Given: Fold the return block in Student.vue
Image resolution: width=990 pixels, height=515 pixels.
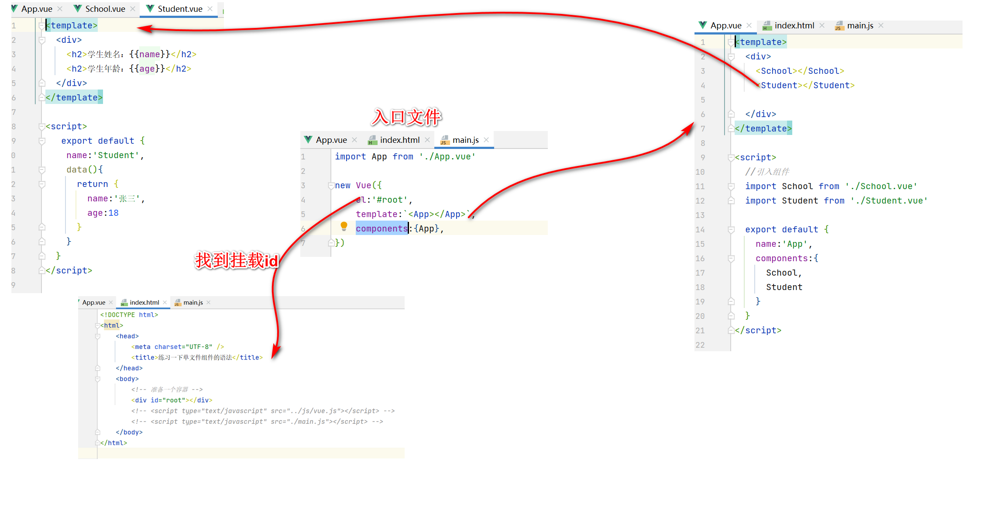Looking at the screenshot, I should coord(42,184).
